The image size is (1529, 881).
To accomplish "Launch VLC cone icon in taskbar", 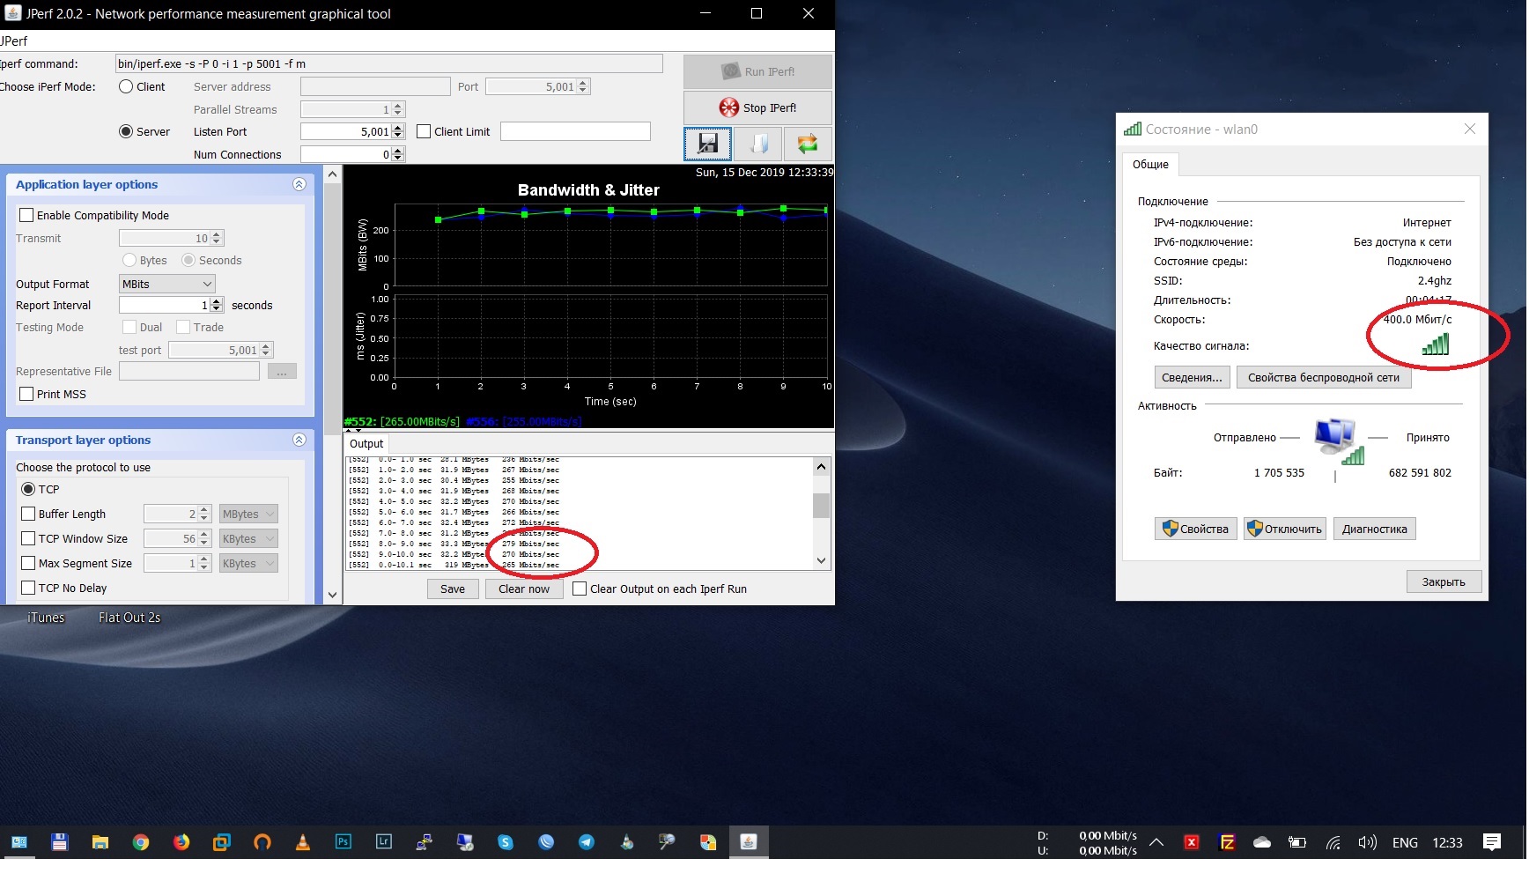I will click(x=302, y=842).
